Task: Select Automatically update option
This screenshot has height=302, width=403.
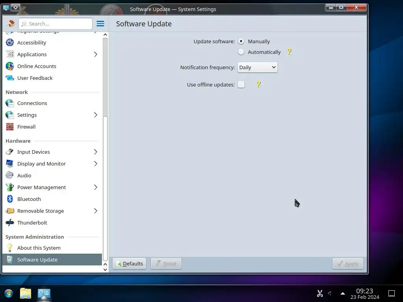Action: coord(241,52)
